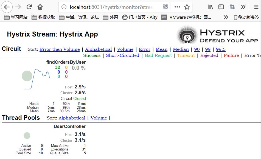Open the 外网 bookmarks folder

110,17
